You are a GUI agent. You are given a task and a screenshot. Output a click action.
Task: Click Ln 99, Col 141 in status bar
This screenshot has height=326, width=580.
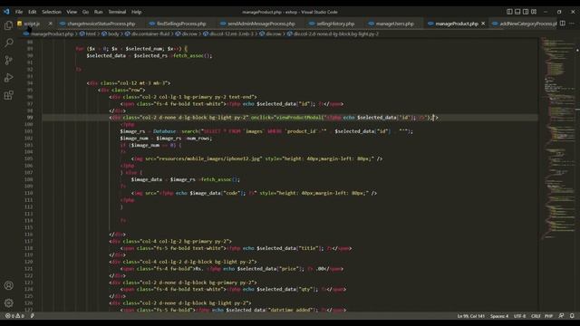click(x=471, y=316)
